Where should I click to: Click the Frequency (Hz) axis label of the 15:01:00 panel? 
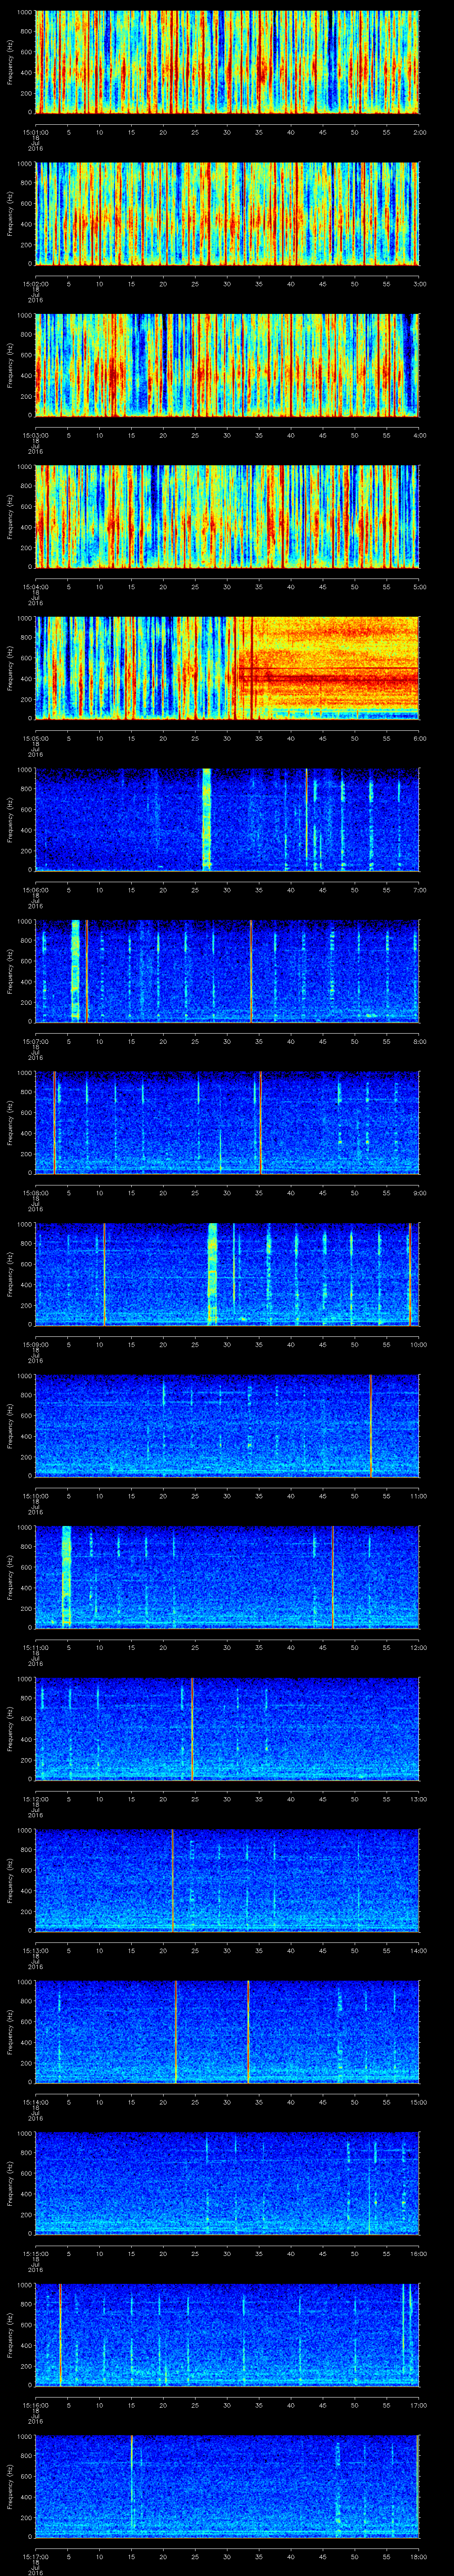pos(10,62)
